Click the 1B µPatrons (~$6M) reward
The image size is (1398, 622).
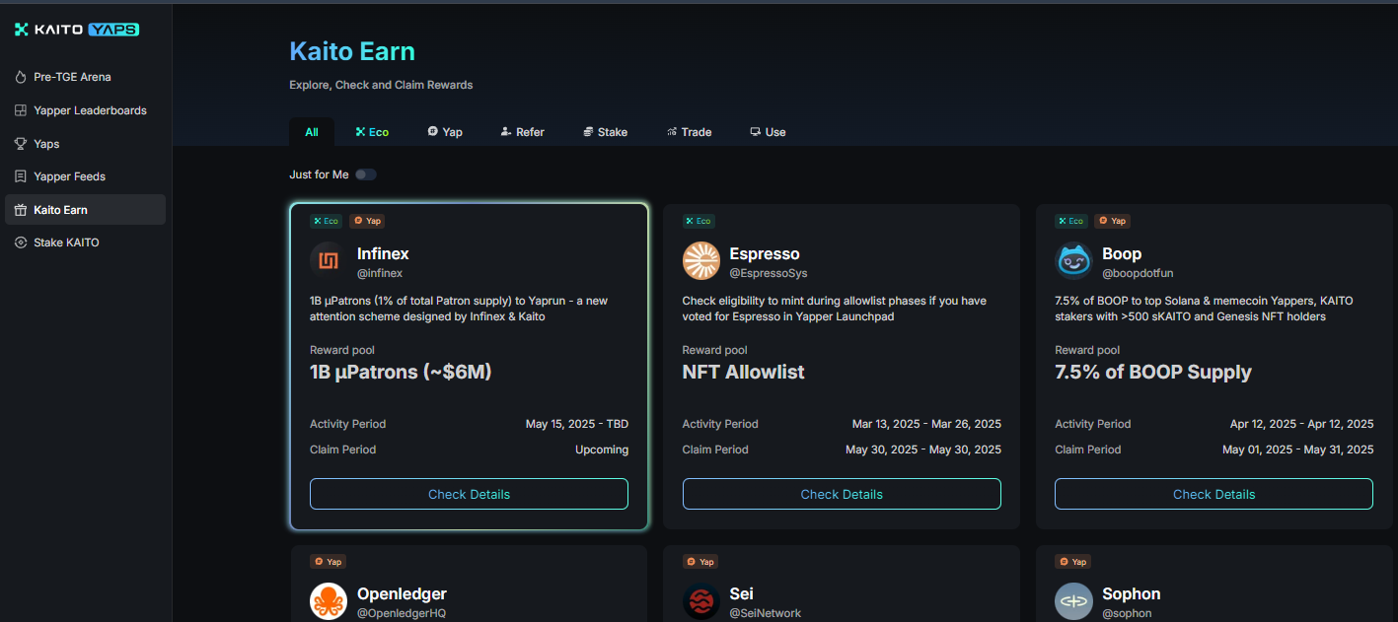(x=401, y=373)
